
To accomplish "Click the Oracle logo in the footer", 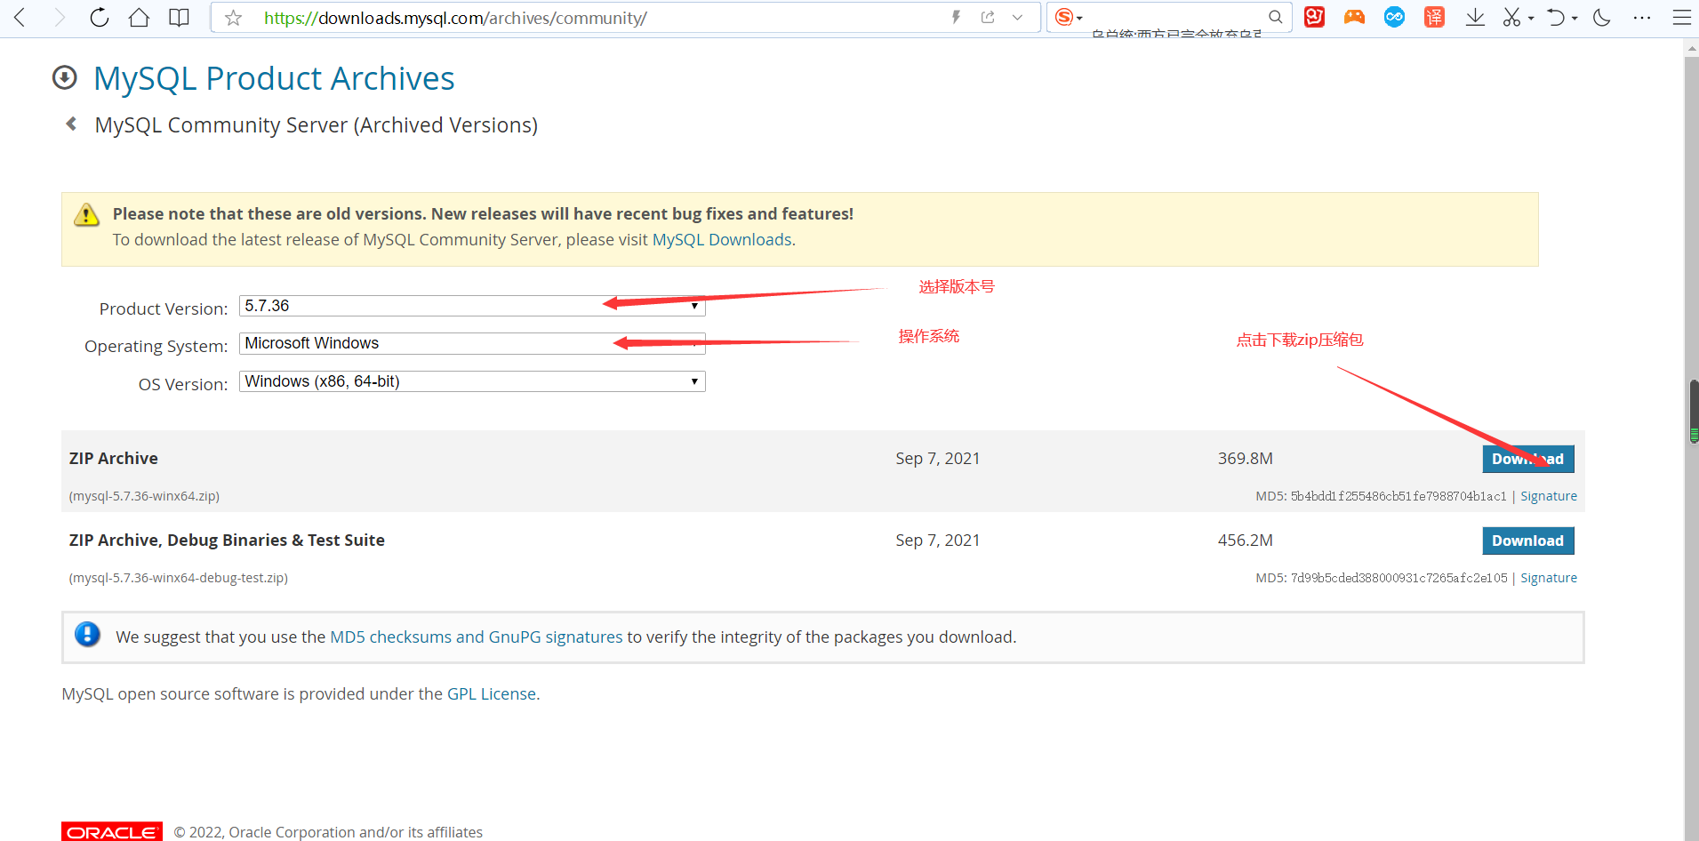I will pyautogui.click(x=112, y=831).
